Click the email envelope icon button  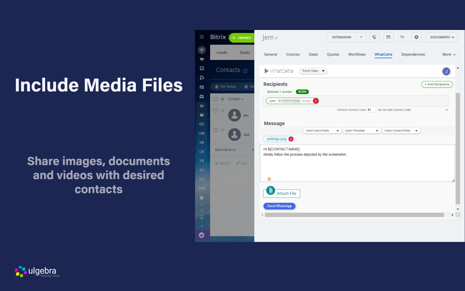(388, 37)
